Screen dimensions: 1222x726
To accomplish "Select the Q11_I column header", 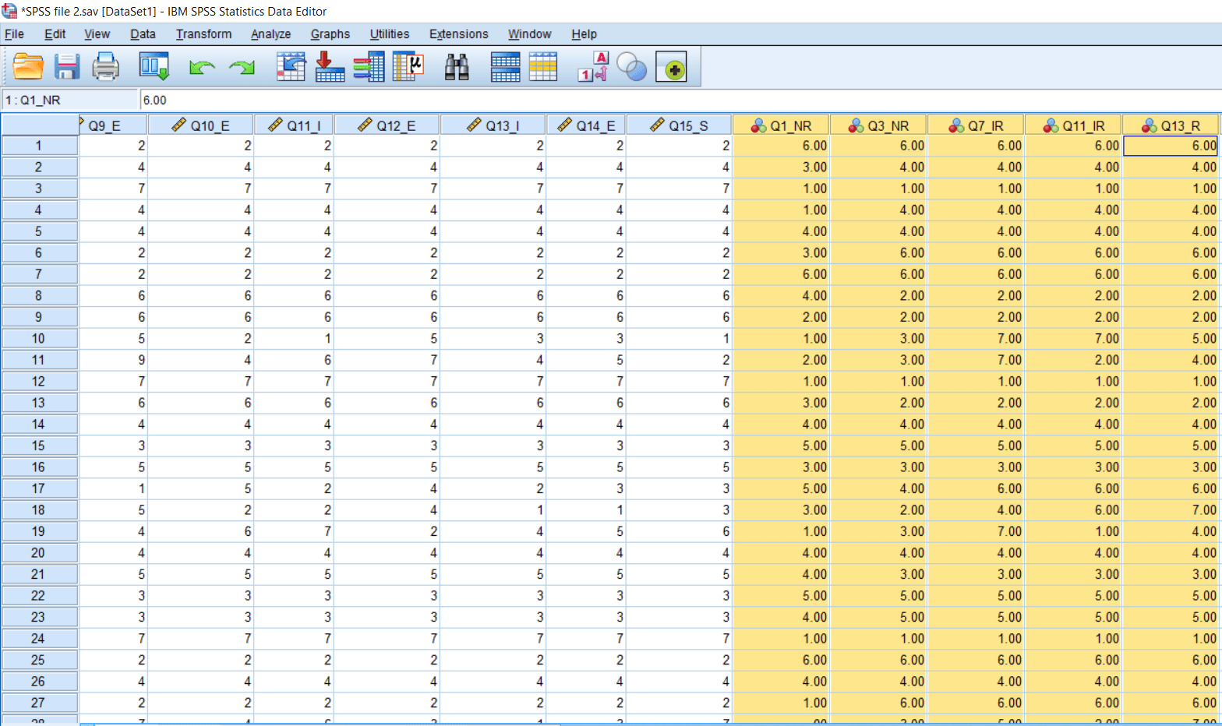I will 294,125.
